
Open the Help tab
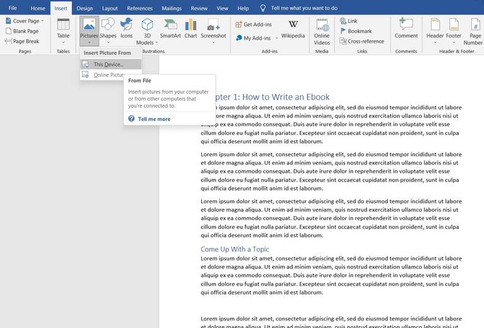pyautogui.click(x=243, y=8)
